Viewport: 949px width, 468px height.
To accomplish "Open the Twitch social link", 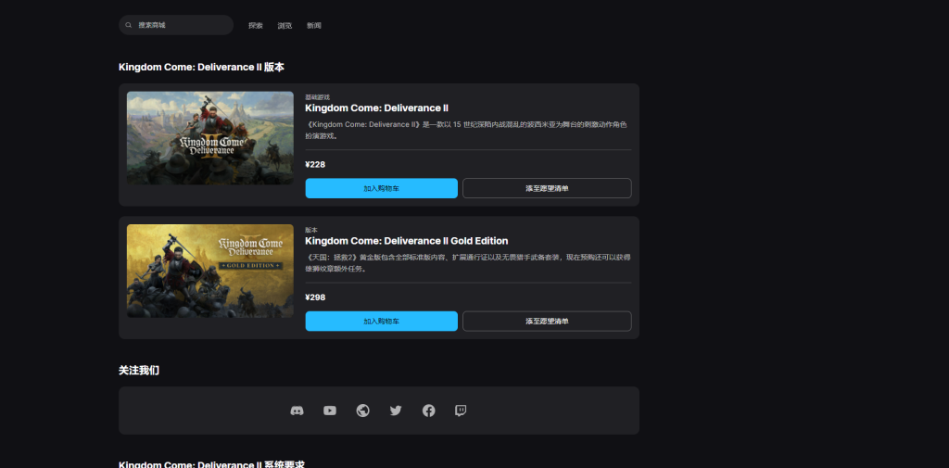I will click(461, 411).
